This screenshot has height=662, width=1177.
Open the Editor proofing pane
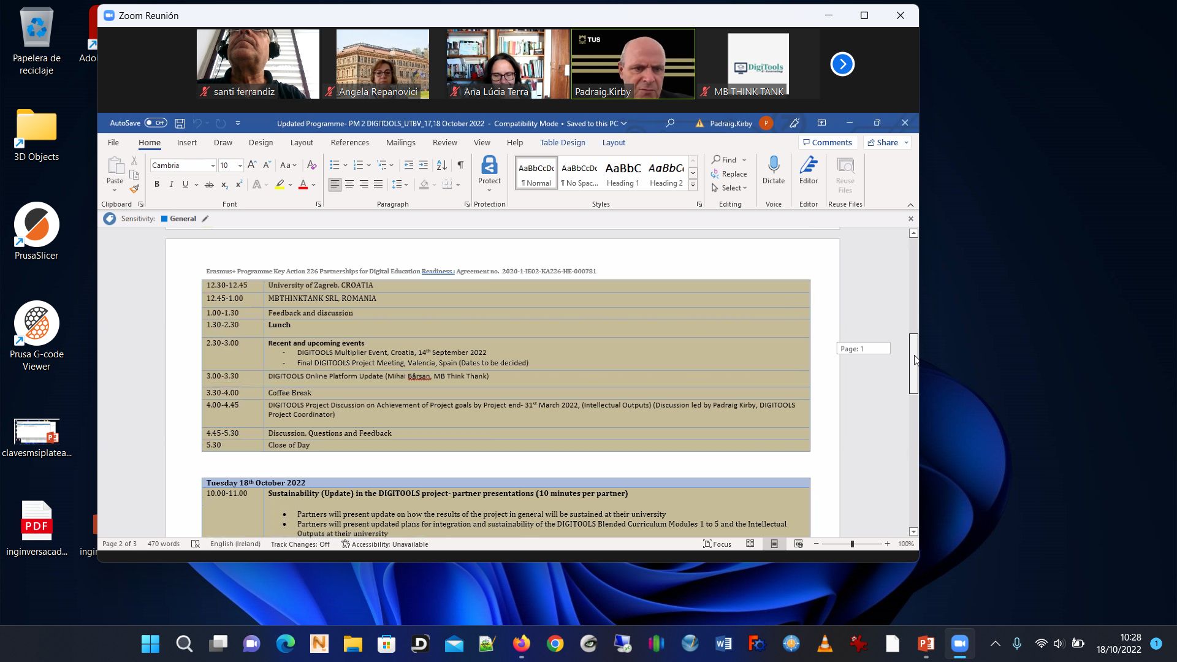coord(808,170)
